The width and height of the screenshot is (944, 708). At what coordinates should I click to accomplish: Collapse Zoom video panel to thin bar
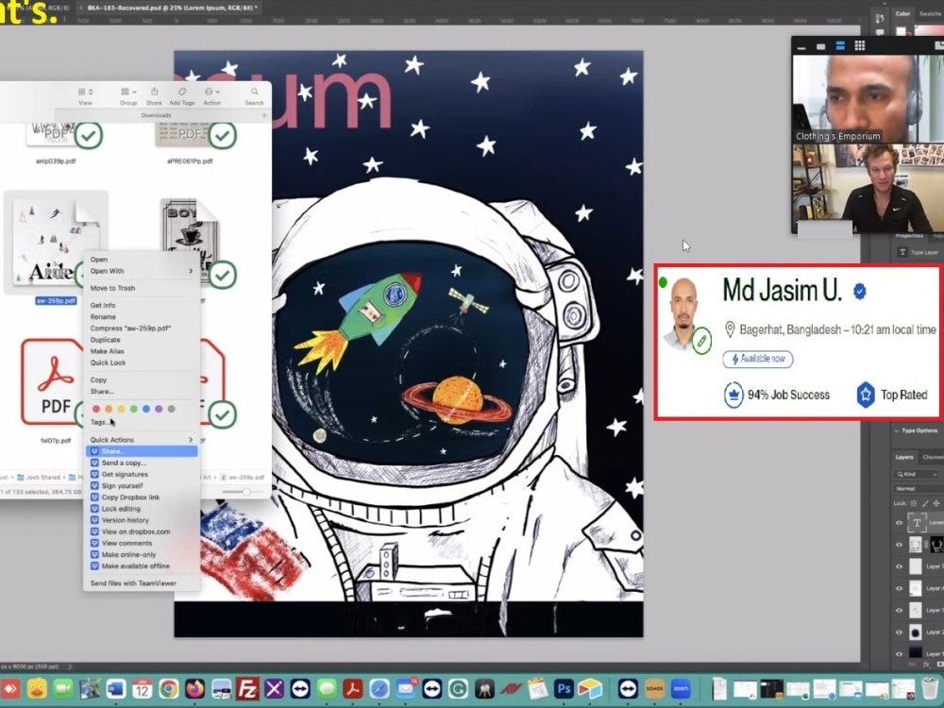[801, 47]
